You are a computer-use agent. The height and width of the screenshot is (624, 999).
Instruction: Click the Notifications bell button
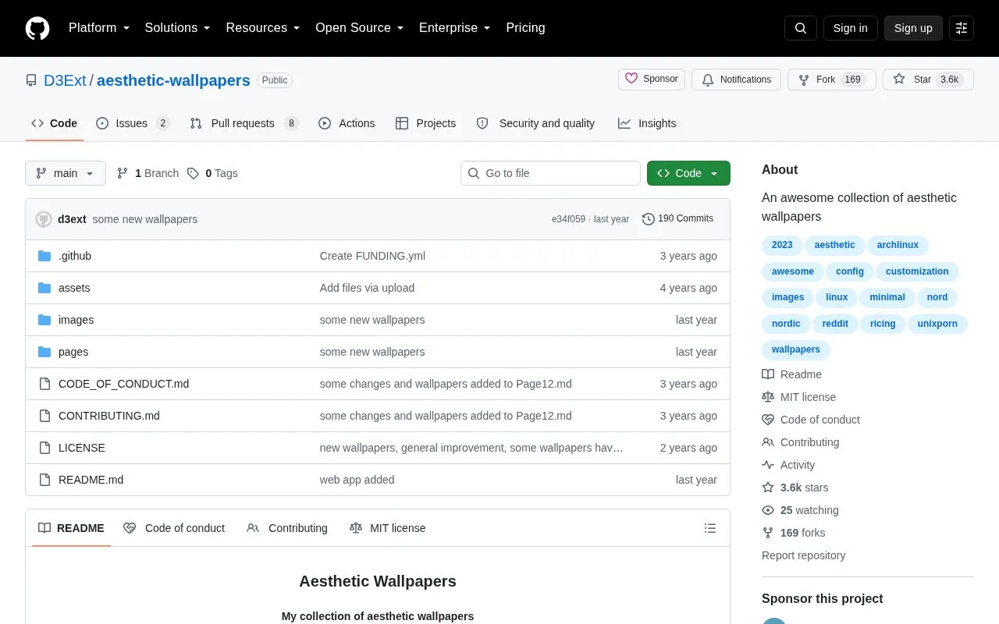tap(736, 80)
